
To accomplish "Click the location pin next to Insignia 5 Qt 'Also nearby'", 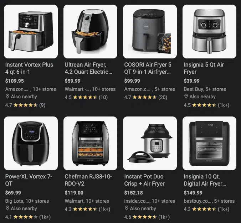I will tap(186, 96).
